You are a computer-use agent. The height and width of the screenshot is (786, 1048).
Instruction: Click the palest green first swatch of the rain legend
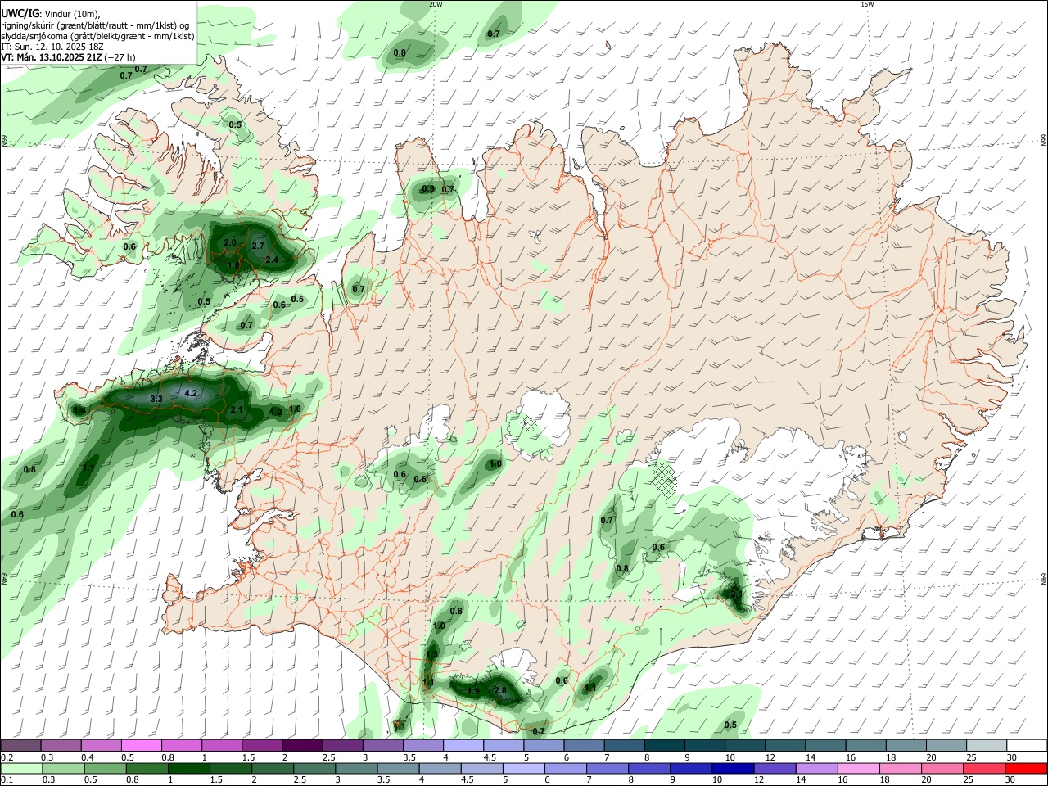tap(20, 768)
